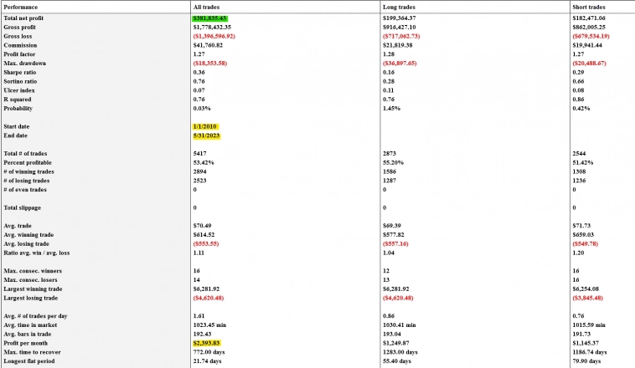Viewport: 635px width, 368px height.
Task: Select the long trades percent profitable 55.20%
Action: tap(393, 162)
